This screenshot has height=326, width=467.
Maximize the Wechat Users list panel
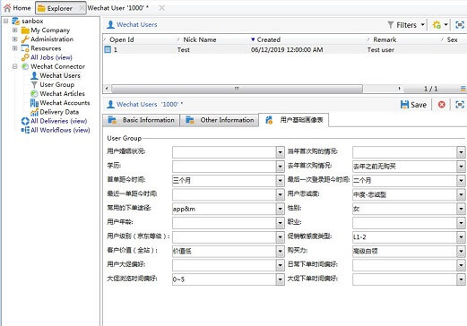pyautogui.click(x=460, y=25)
